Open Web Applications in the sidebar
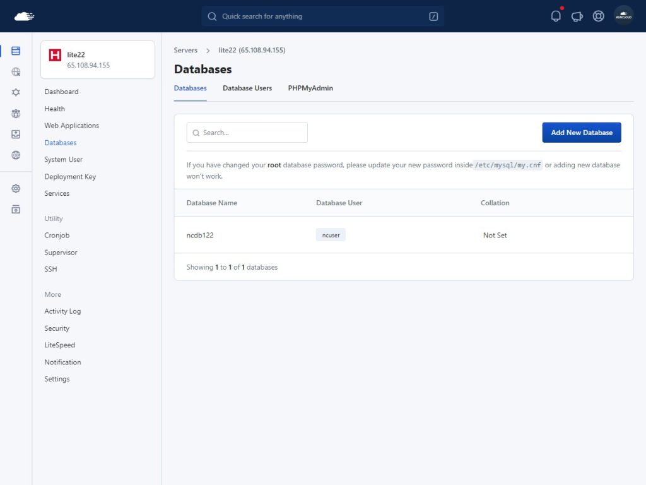Screen dimensions: 646x485 coord(71,126)
